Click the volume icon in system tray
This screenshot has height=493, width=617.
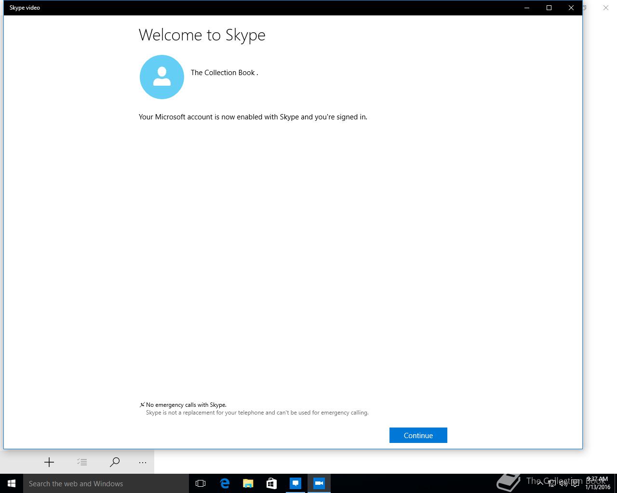[563, 483]
